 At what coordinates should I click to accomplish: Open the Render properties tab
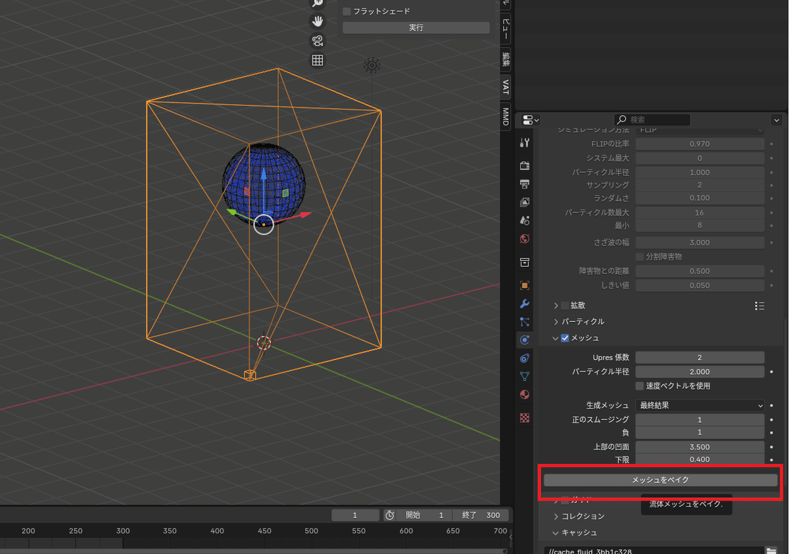[525, 165]
